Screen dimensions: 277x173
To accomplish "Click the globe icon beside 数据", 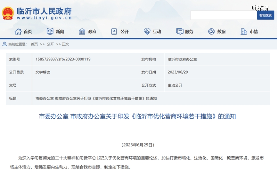I will pos(211,32).
